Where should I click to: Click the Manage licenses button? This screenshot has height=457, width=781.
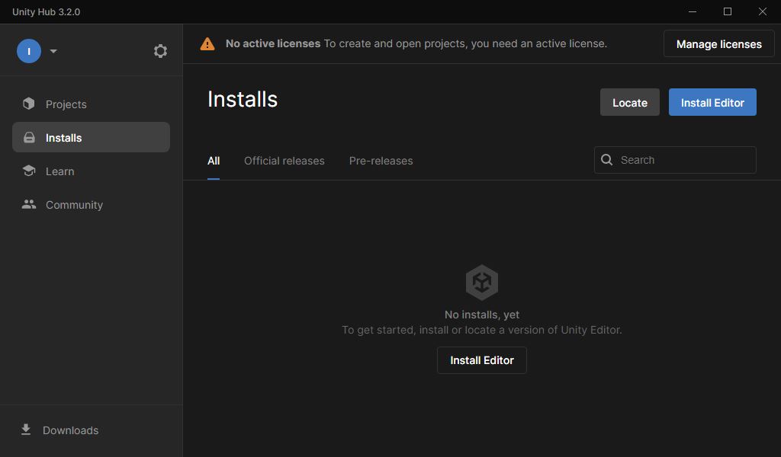[x=718, y=43]
